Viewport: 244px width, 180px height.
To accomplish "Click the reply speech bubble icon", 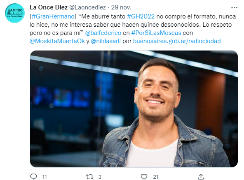I will 33,177.
